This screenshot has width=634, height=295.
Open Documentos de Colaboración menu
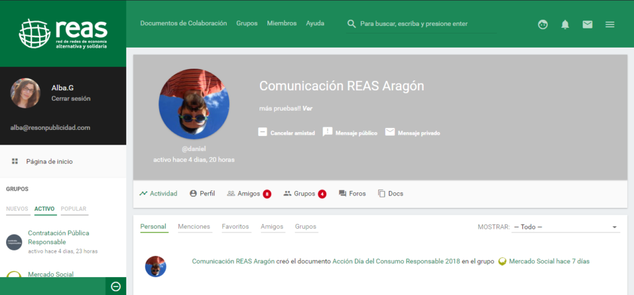[x=183, y=24]
